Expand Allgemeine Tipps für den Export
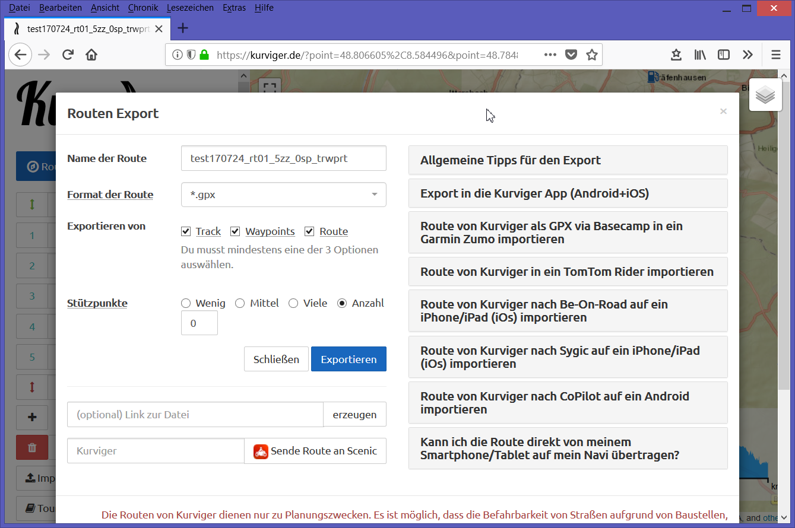This screenshot has width=795, height=528. [568, 160]
